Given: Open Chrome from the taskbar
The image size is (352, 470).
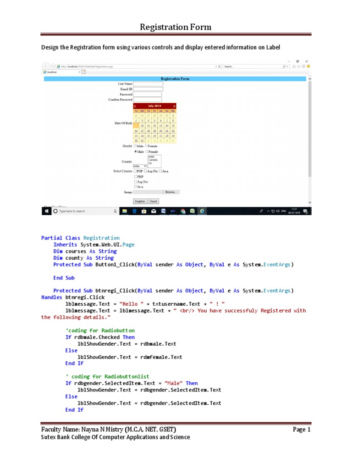Looking at the screenshot, I should point(183,211).
